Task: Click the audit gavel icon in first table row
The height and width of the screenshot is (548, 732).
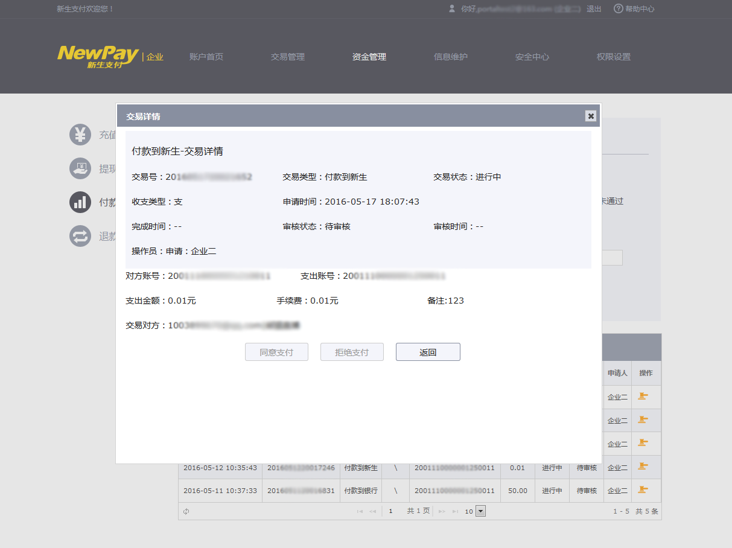Action: point(643,397)
